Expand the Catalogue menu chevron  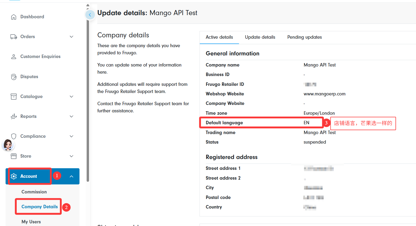click(71, 96)
